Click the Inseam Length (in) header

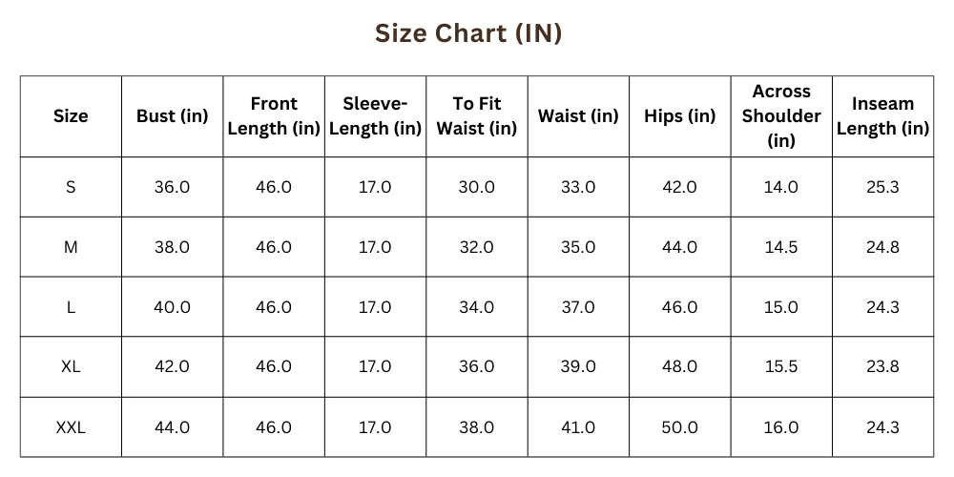[x=882, y=116]
